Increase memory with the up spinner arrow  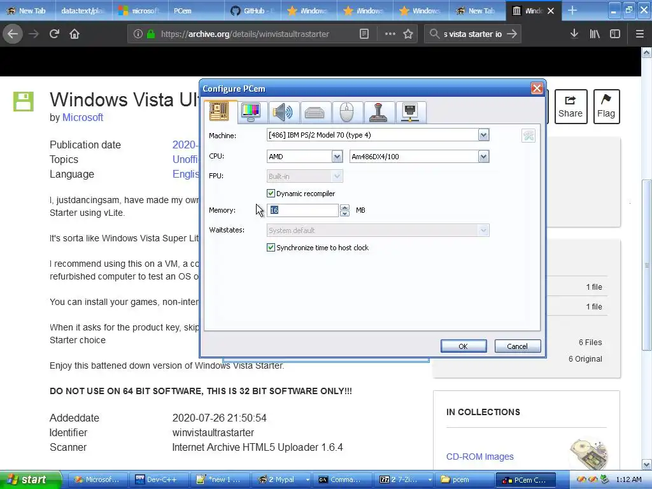344,208
